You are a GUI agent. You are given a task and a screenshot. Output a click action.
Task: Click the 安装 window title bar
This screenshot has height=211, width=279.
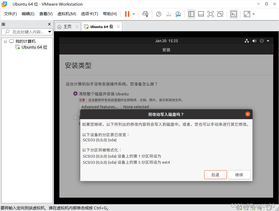(x=166, y=50)
